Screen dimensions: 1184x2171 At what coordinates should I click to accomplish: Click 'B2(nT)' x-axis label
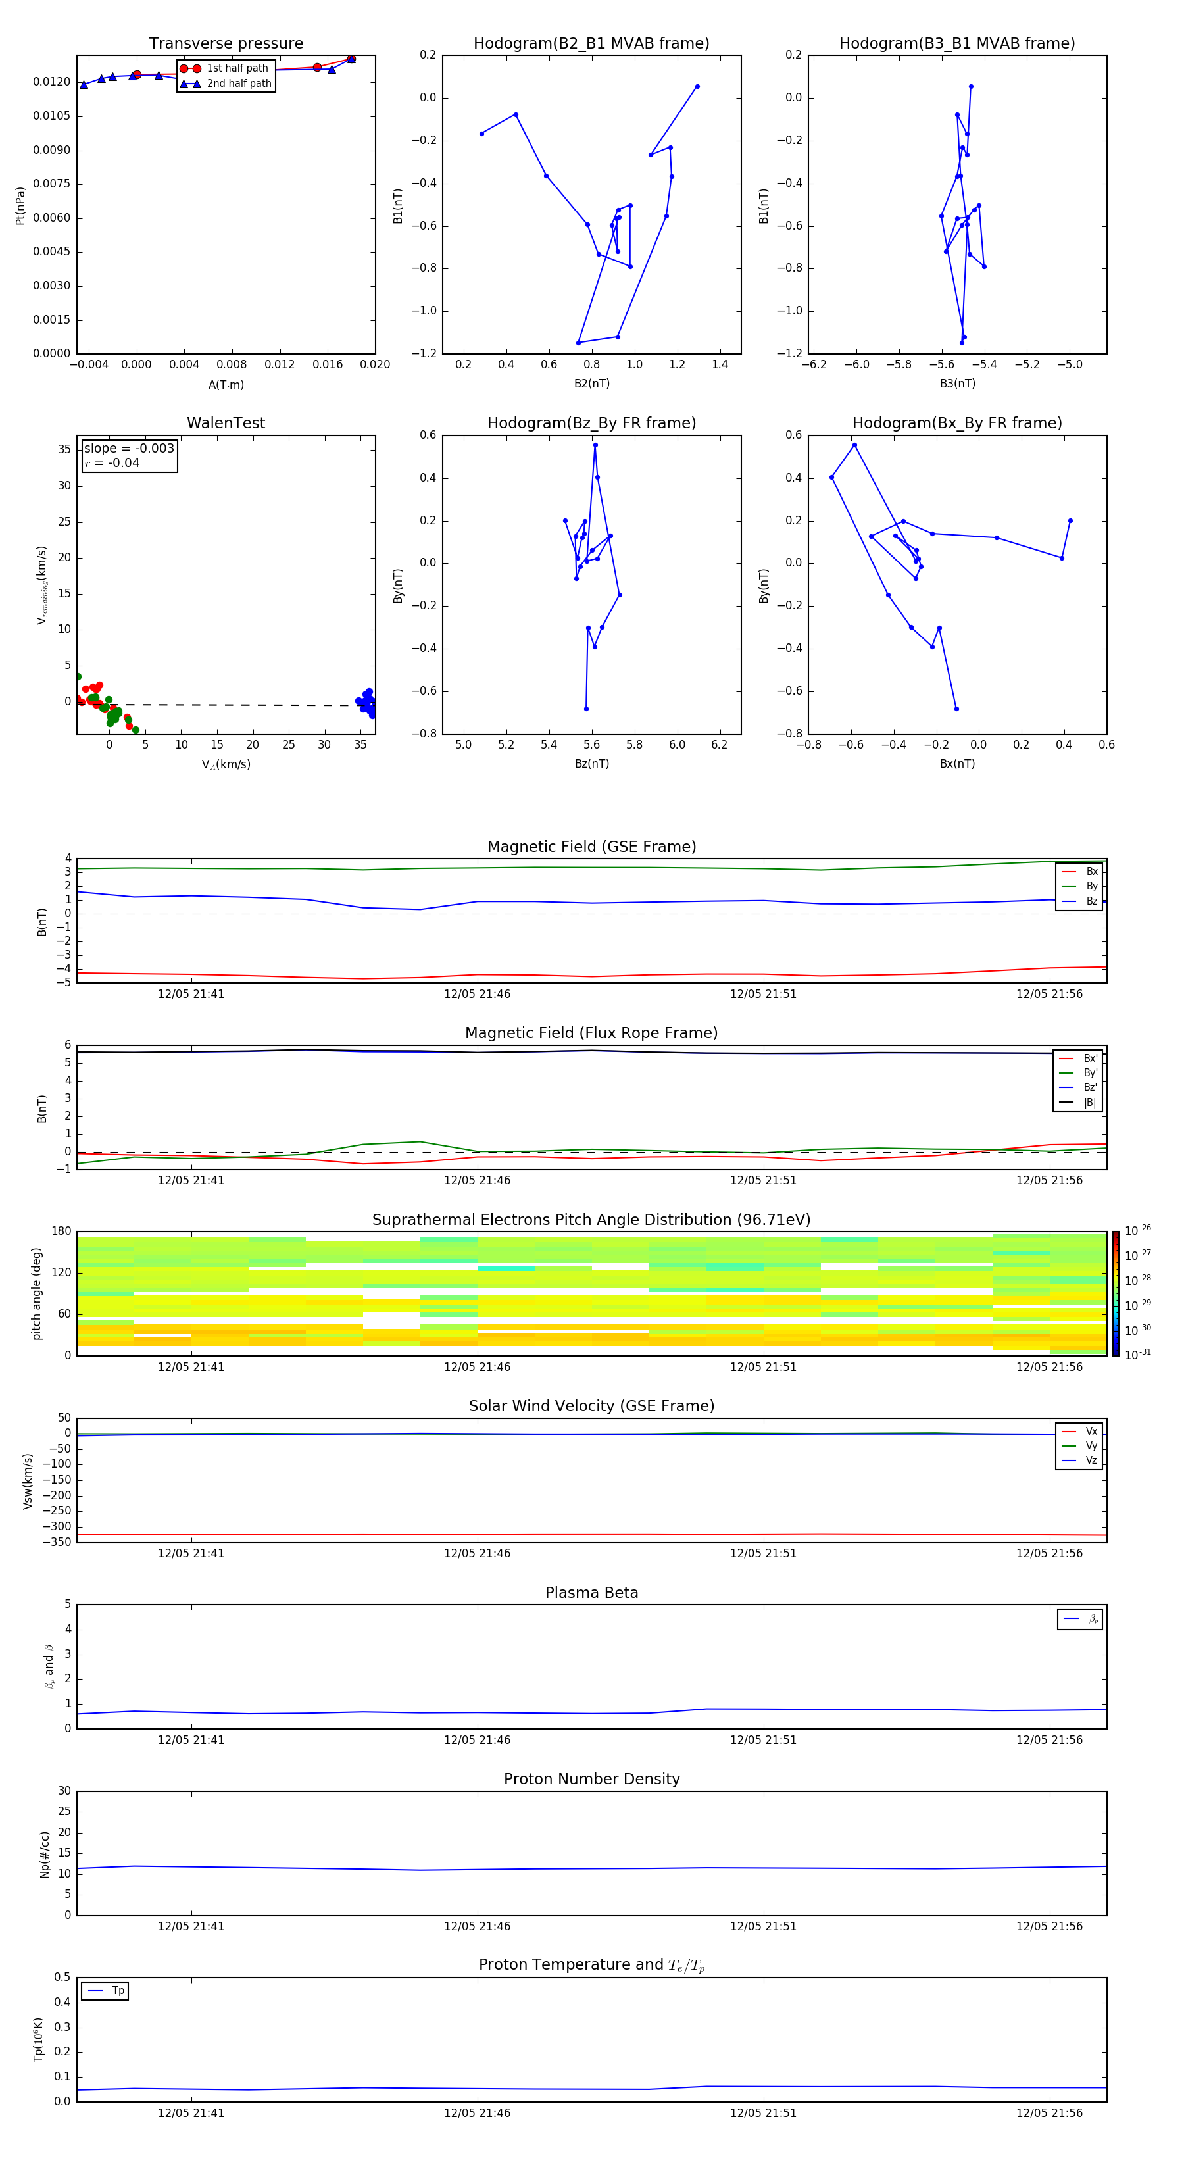[591, 384]
